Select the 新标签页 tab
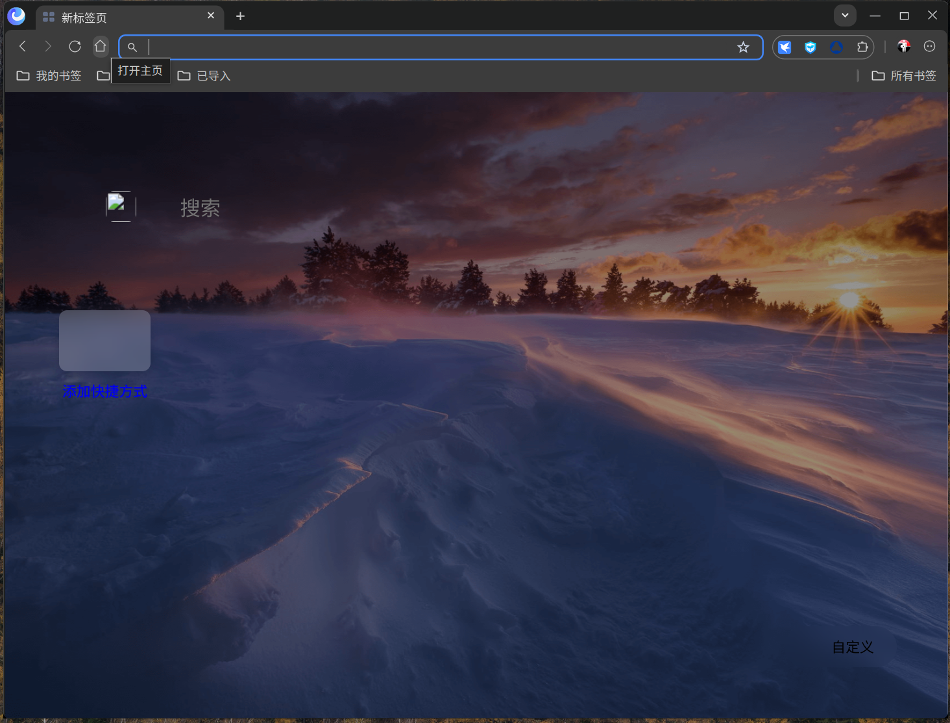Screen dimensions: 950x723 (x=130, y=17)
